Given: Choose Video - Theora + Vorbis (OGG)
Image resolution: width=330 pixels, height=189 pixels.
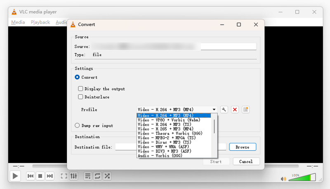Looking at the screenshot, I should 174,133.
